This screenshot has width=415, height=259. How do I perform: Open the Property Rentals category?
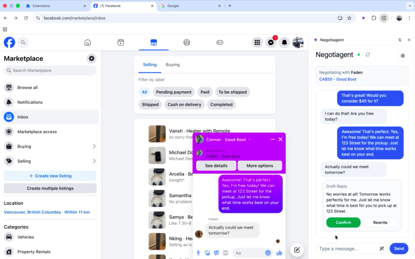pyautogui.click(x=50, y=252)
